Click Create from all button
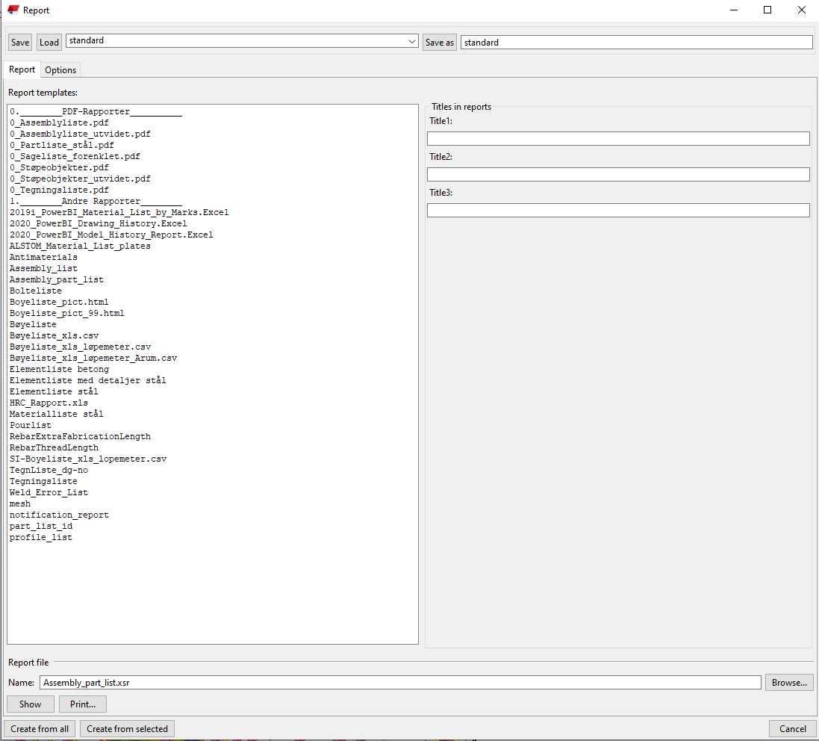819x741 pixels. 40,729
